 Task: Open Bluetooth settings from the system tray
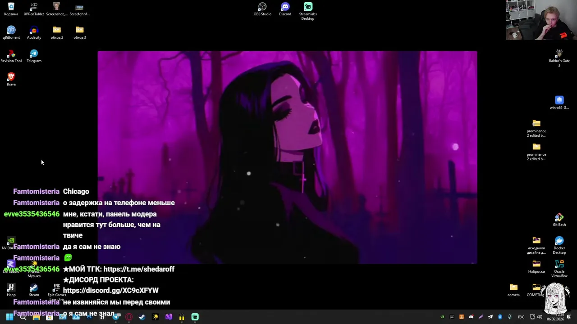coord(500,317)
